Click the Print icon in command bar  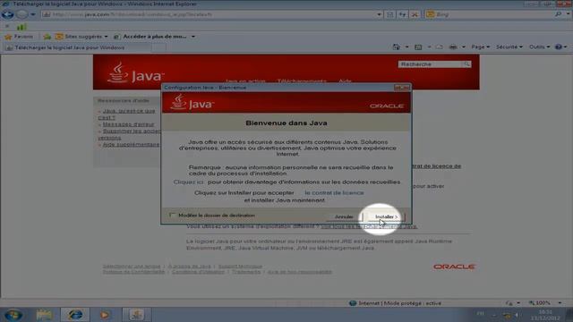coord(453,47)
